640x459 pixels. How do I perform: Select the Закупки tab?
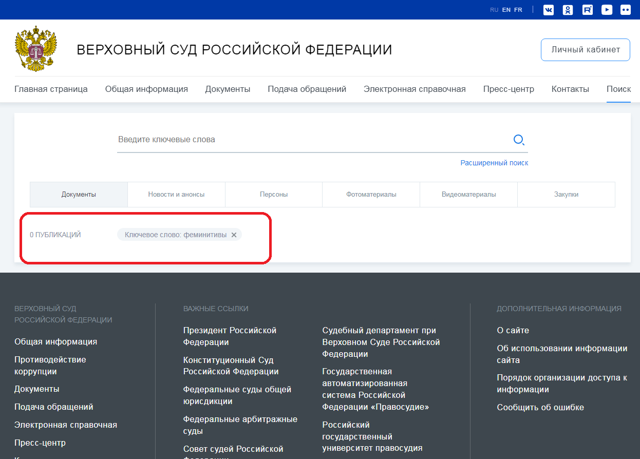566,195
